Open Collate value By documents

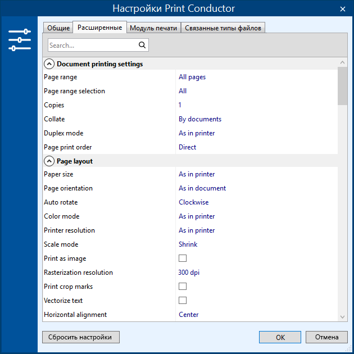click(200, 119)
